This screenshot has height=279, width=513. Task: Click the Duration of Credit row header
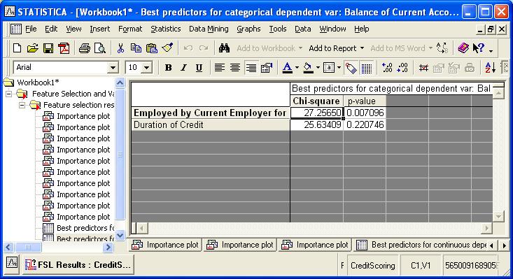click(211, 124)
